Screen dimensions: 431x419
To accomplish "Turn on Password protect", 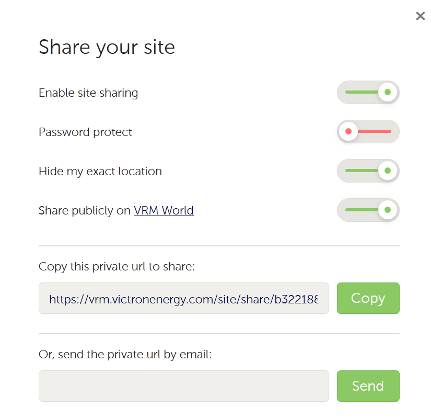I will click(x=368, y=132).
